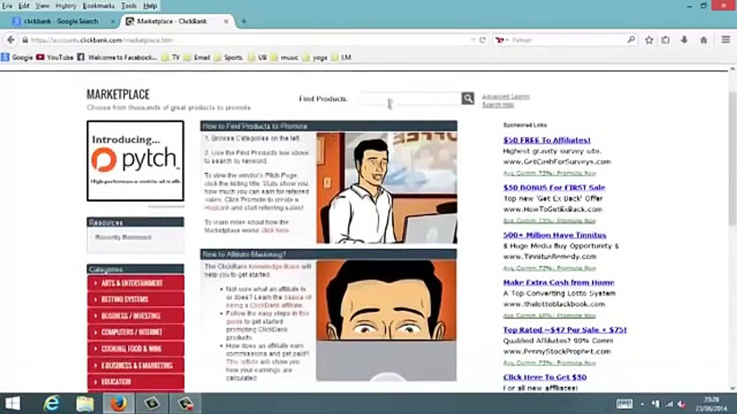Open the Sports bookmarks folder
This screenshot has height=414, width=737.
(228, 57)
